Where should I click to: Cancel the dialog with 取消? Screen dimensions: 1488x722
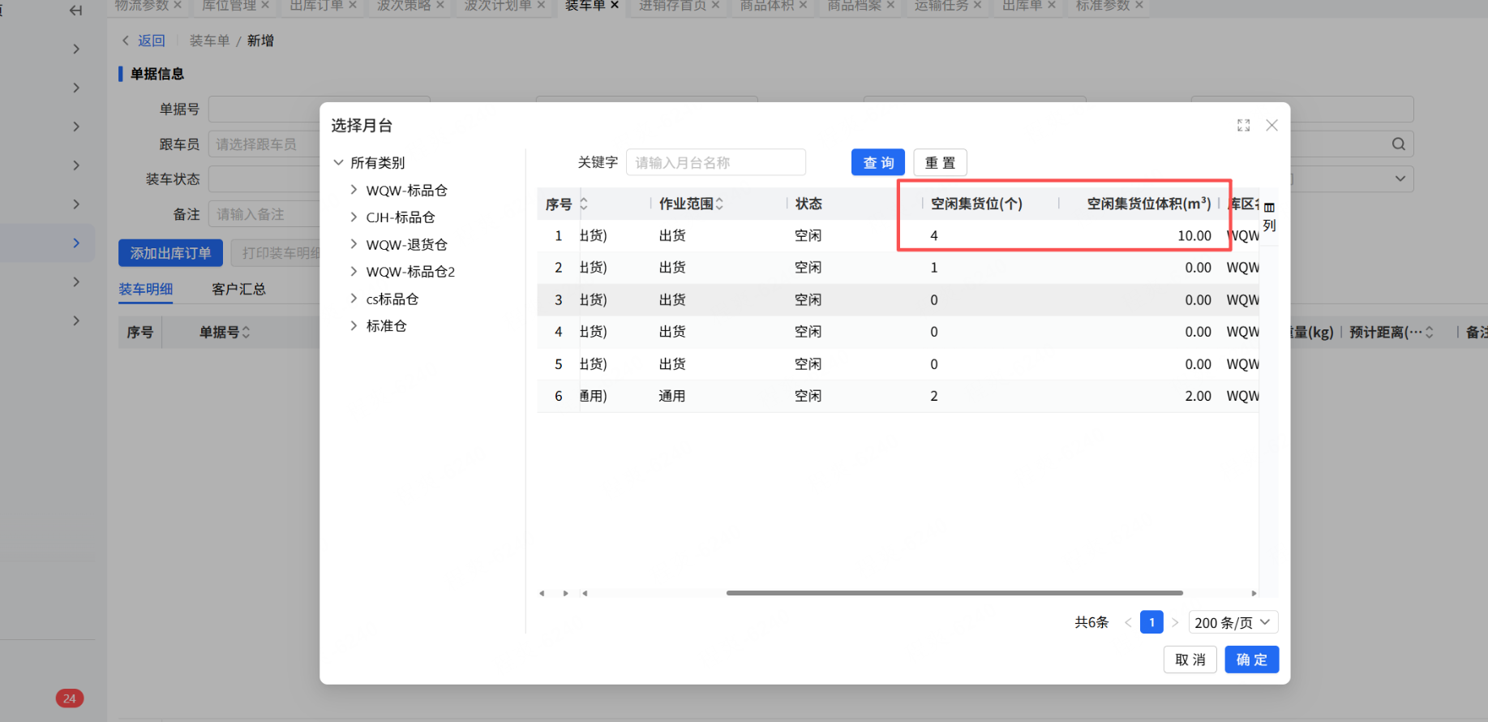point(1190,660)
